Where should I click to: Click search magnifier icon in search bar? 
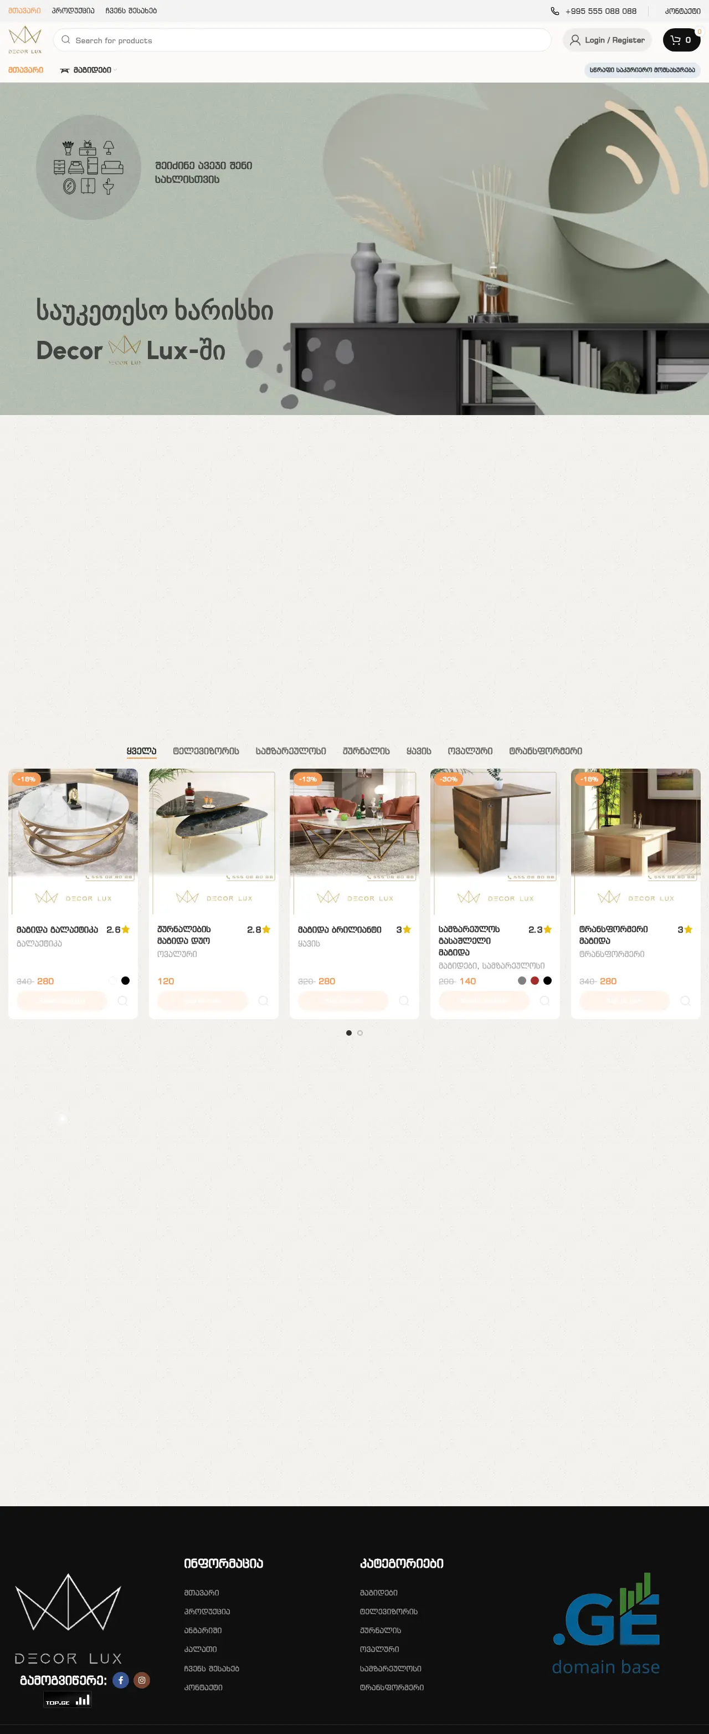click(x=66, y=40)
